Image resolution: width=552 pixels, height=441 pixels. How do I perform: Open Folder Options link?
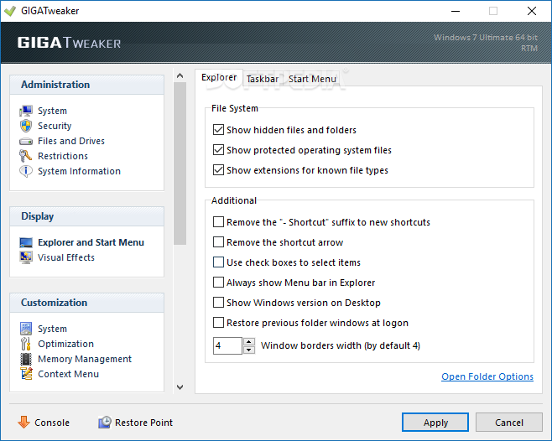click(x=487, y=376)
